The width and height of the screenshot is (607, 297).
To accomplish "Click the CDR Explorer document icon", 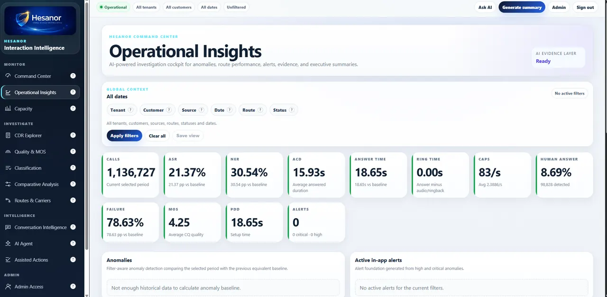I will click(8, 135).
